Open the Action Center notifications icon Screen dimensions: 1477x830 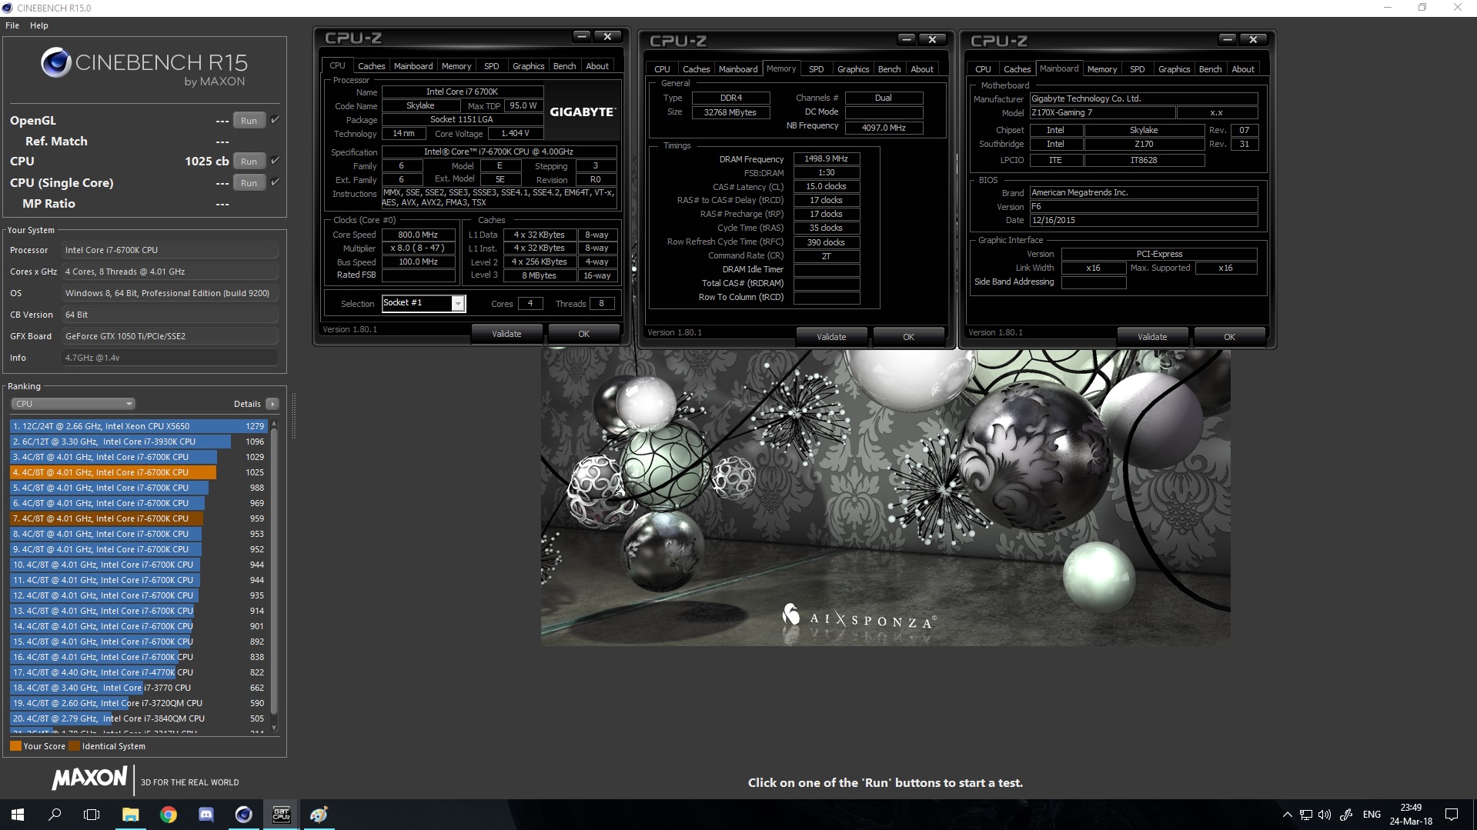coord(1452,815)
